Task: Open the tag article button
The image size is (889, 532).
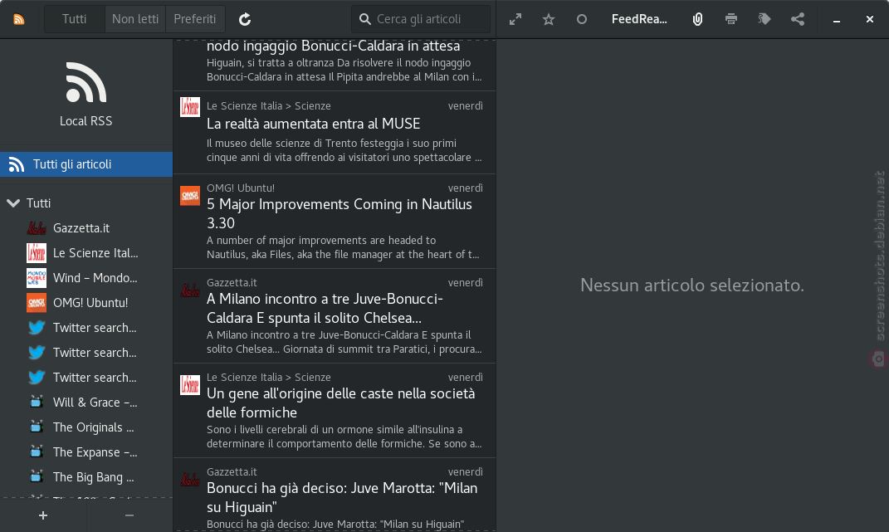Action: pos(764,19)
